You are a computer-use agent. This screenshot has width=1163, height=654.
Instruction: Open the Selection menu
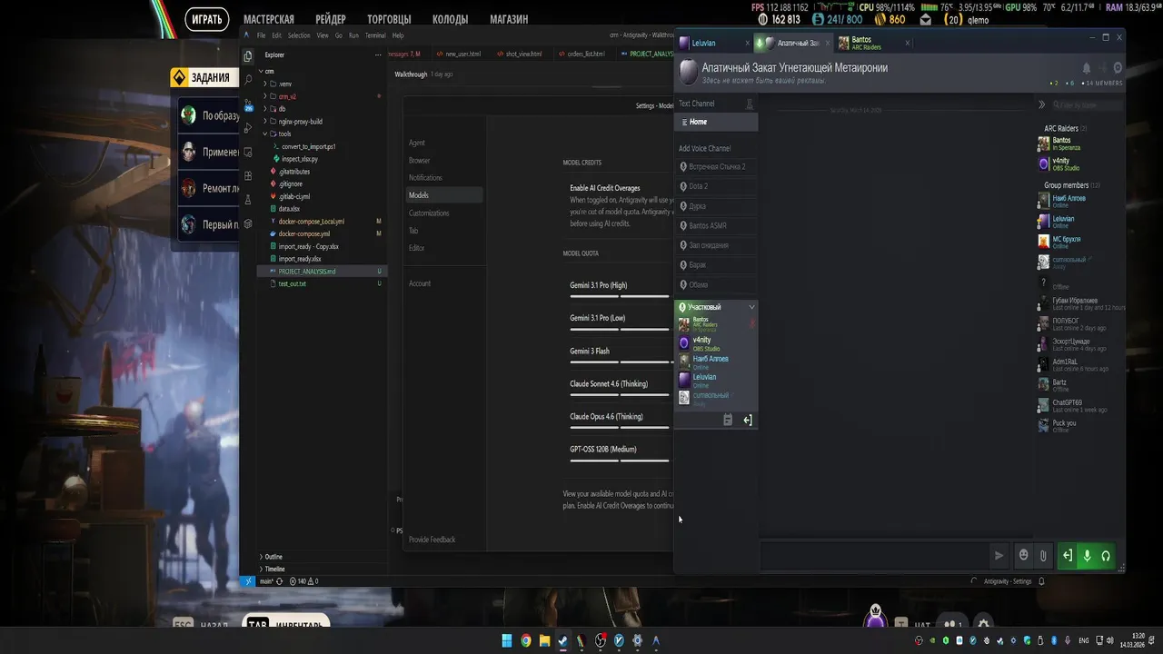299,35
